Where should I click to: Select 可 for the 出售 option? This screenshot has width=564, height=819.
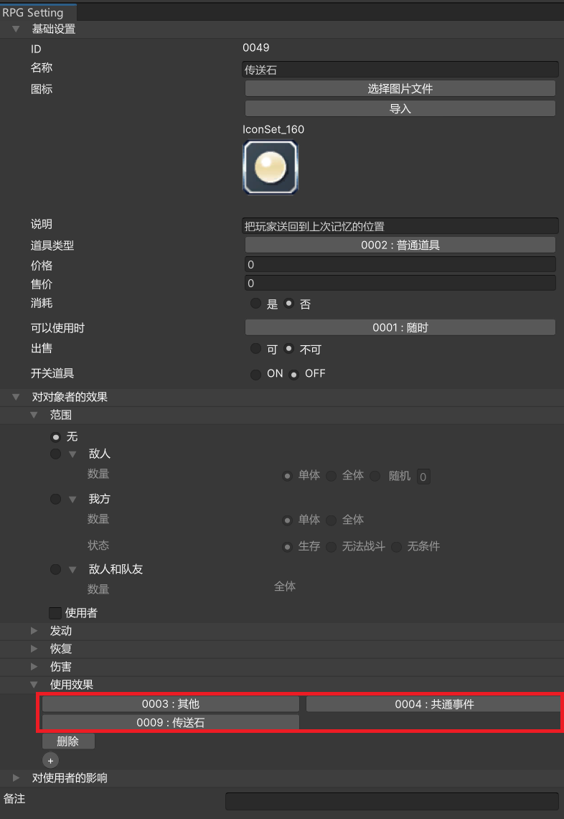coord(255,349)
